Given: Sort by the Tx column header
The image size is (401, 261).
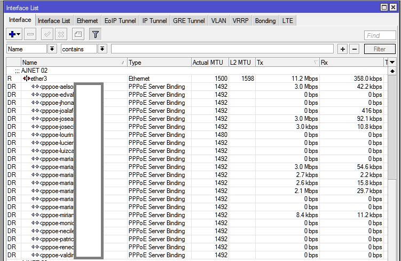Looking at the screenshot, I should pyautogui.click(x=287, y=62).
